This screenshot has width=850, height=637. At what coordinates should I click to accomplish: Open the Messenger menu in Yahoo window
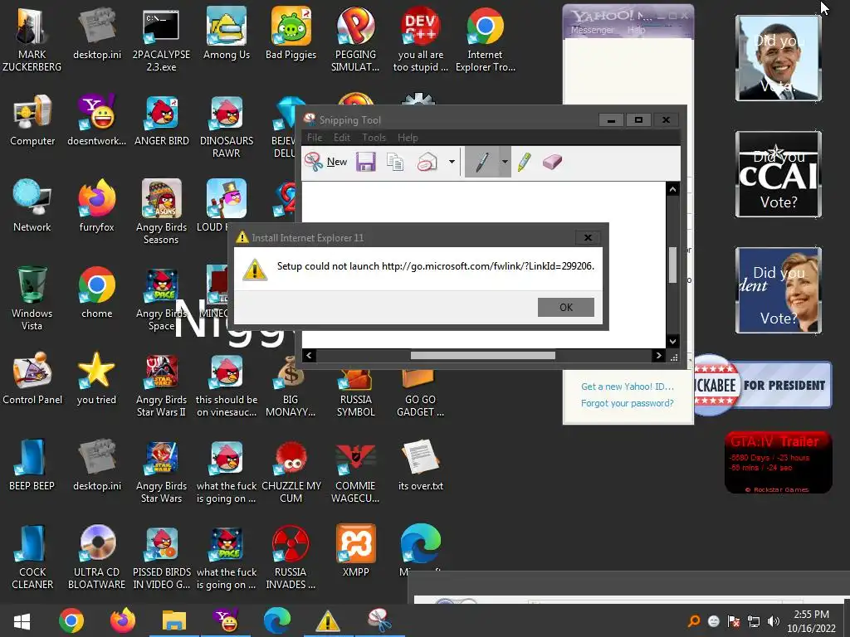pyautogui.click(x=592, y=31)
